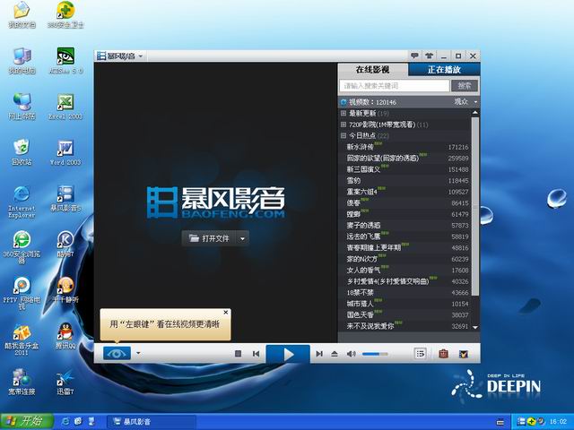This screenshot has height=430, width=574.
Task: Select 重案六组4 in the list
Action: pos(405,192)
